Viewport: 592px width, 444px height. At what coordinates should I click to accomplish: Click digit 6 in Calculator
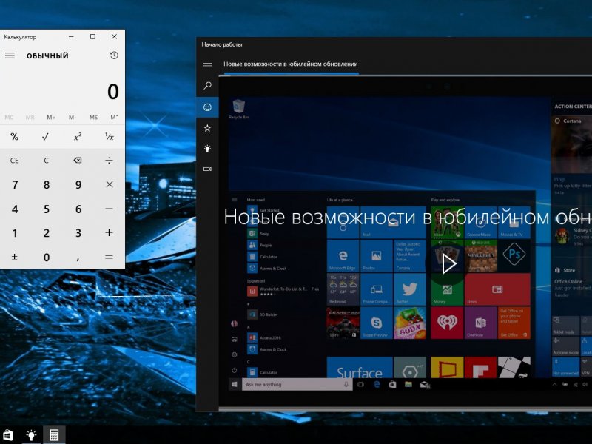[78, 209]
